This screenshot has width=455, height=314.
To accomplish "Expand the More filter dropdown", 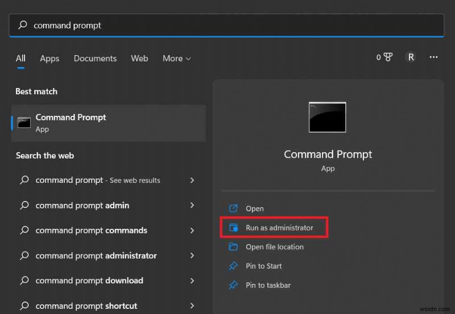I will pyautogui.click(x=176, y=58).
